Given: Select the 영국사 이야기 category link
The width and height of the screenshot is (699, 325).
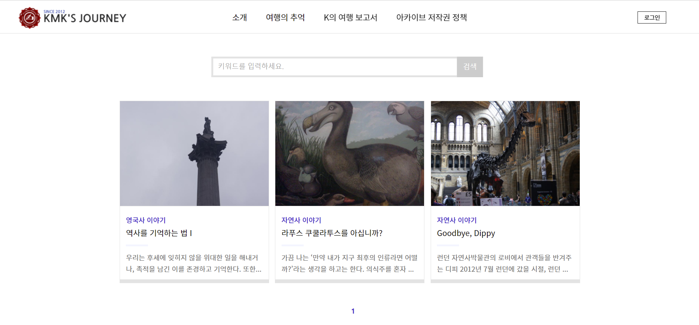Looking at the screenshot, I should 146,220.
